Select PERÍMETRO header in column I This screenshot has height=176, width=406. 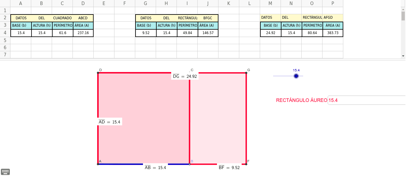click(x=187, y=25)
